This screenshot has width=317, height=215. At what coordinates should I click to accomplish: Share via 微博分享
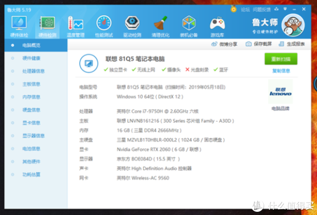pyautogui.click(x=224, y=44)
